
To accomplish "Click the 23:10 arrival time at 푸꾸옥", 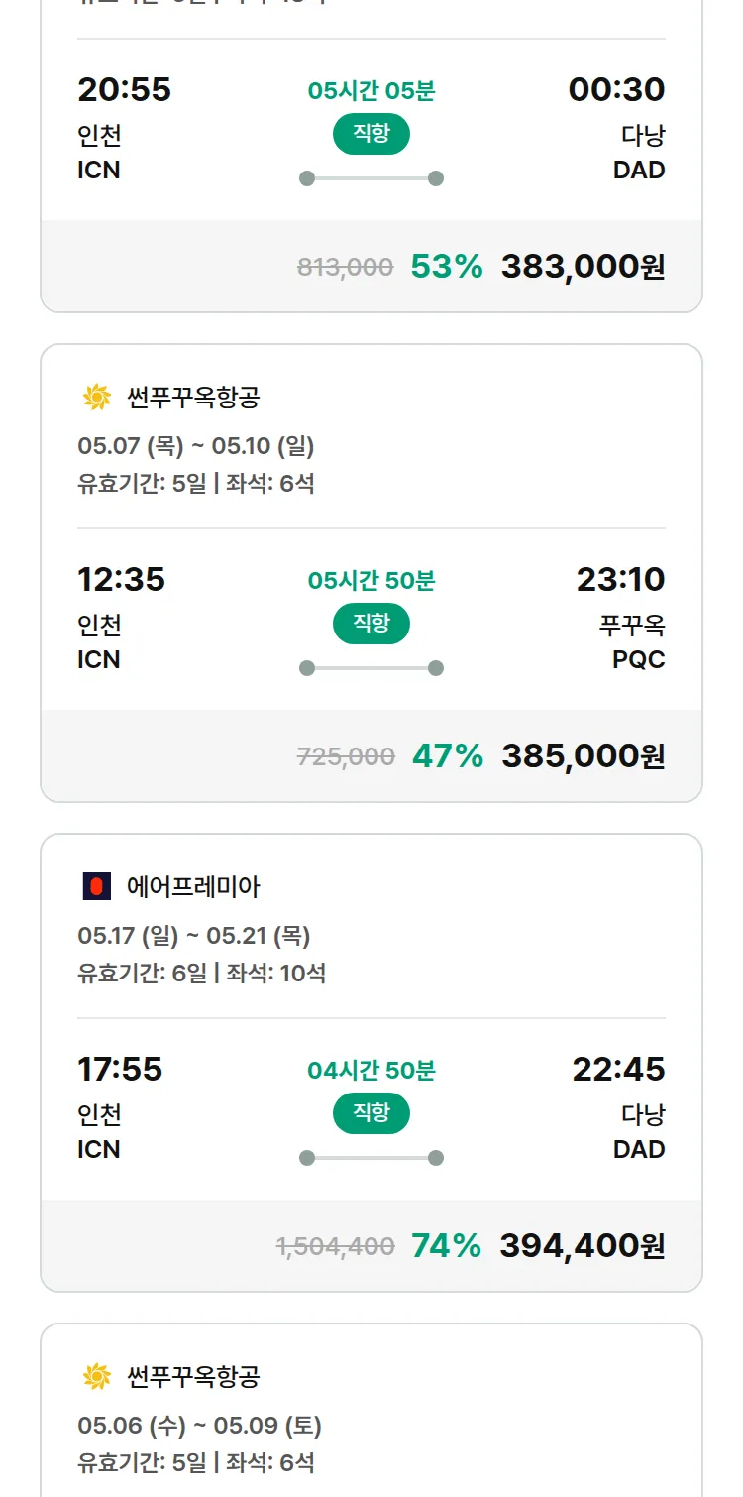I will point(620,579).
